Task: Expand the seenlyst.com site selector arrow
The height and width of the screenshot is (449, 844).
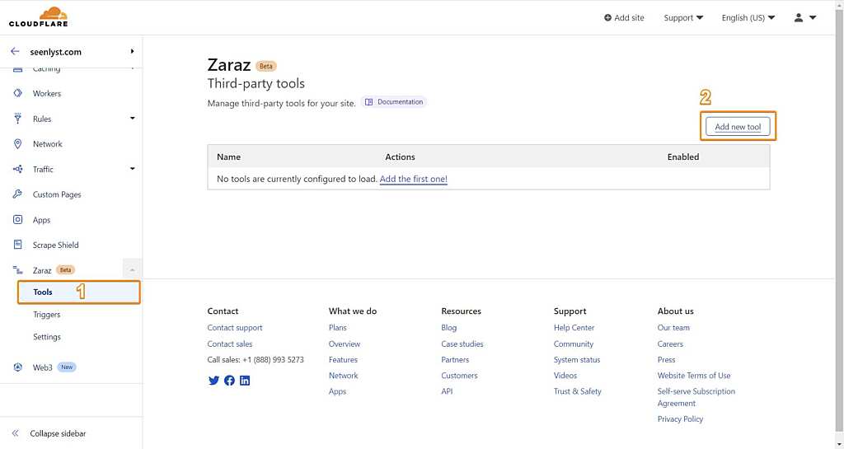Action: click(132, 52)
